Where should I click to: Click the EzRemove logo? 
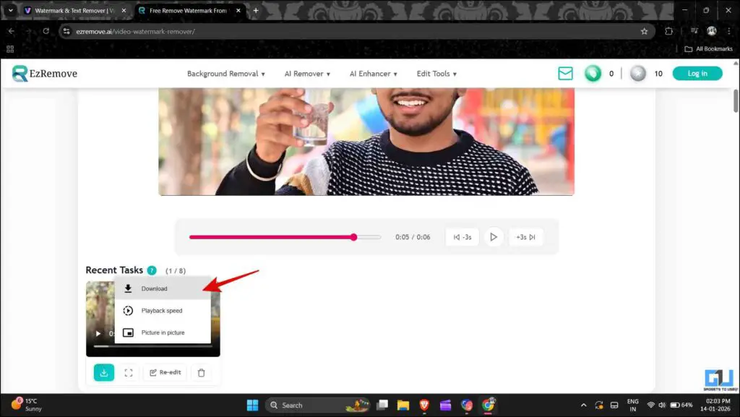(44, 73)
